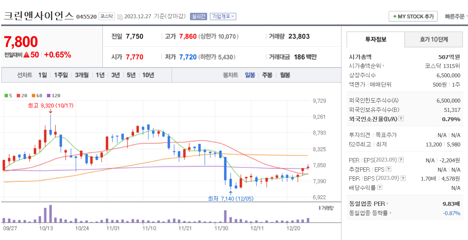Click the purple 거래량 legend marker
The width and height of the screenshot is (468, 240).
coord(319,208)
